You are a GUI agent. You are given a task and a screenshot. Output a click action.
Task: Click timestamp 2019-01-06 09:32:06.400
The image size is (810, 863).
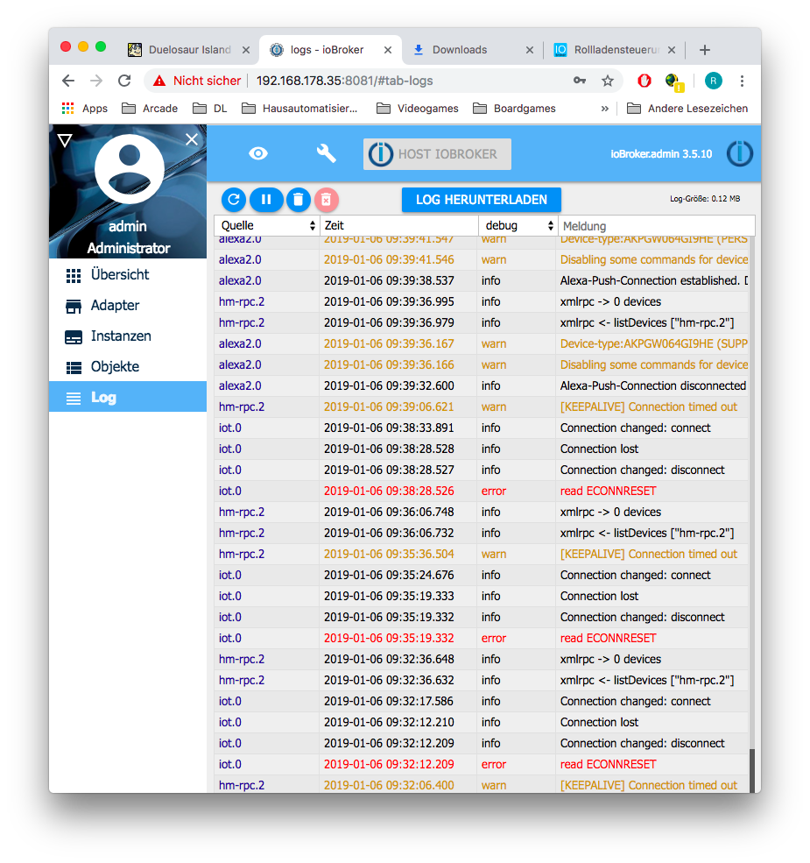389,785
